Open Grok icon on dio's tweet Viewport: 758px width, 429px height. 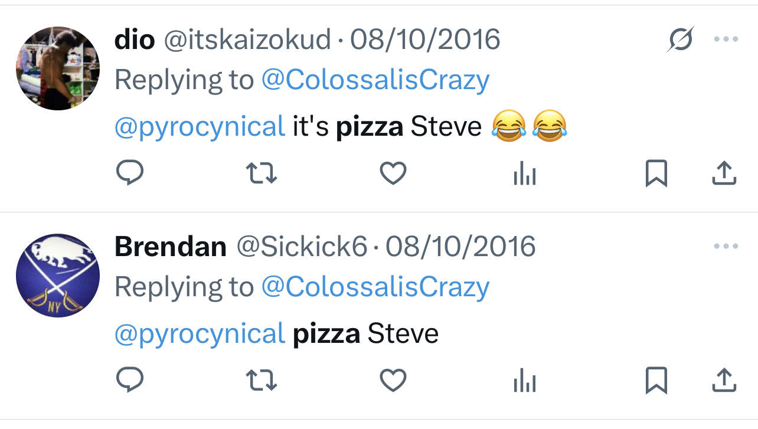click(681, 40)
